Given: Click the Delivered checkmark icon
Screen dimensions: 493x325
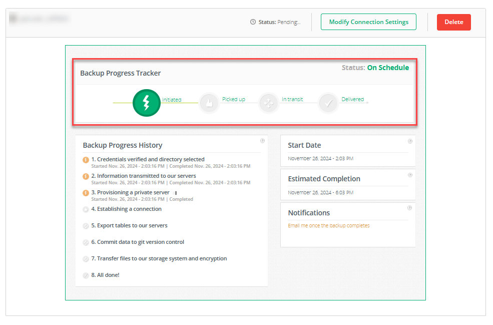Looking at the screenshot, I should (x=328, y=103).
